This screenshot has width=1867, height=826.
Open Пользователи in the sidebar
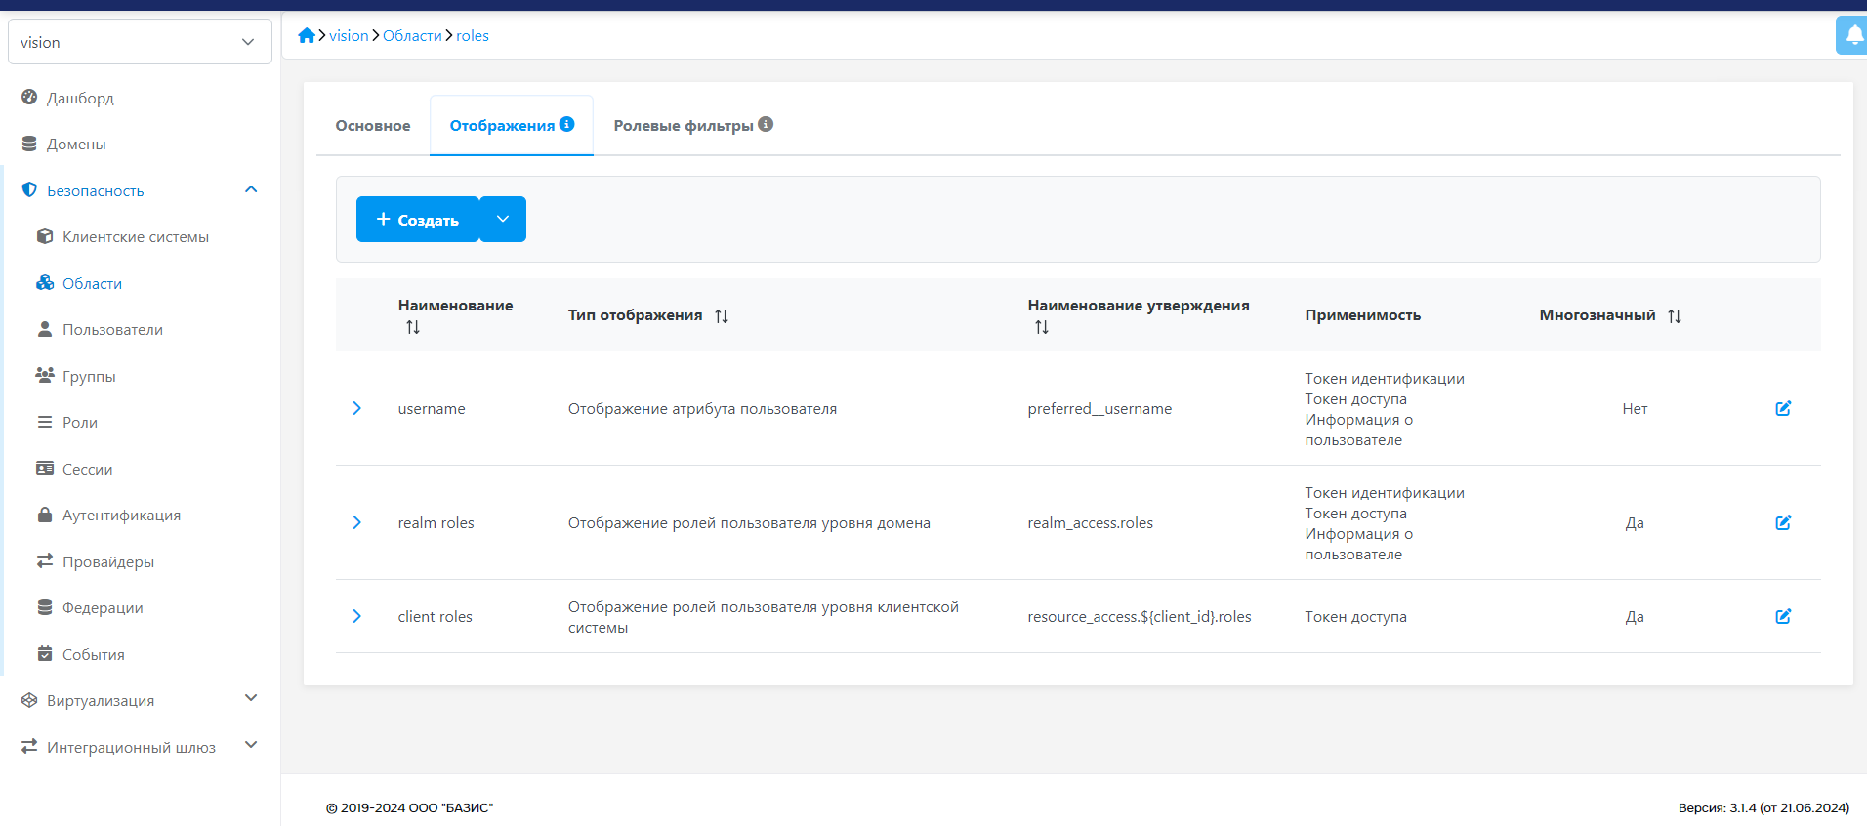click(x=112, y=330)
